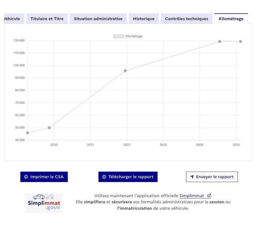Image resolution: width=256 pixels, height=229 pixels.
Task: Go to the Historique tab
Action: click(x=144, y=19)
